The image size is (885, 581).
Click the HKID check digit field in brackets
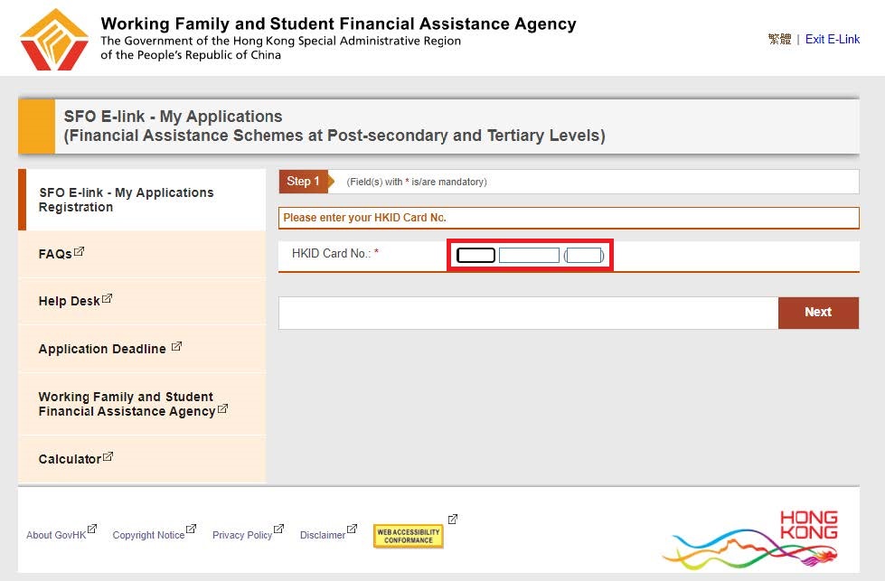click(x=584, y=256)
